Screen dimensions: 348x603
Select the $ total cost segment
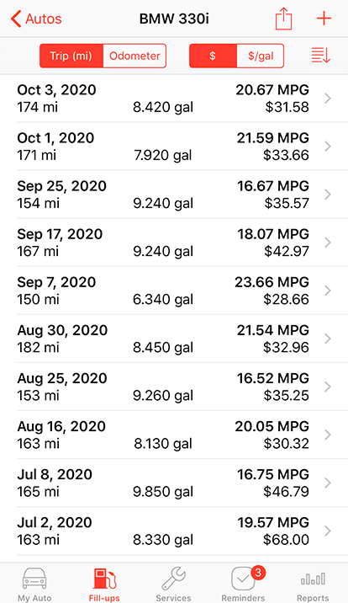(213, 56)
